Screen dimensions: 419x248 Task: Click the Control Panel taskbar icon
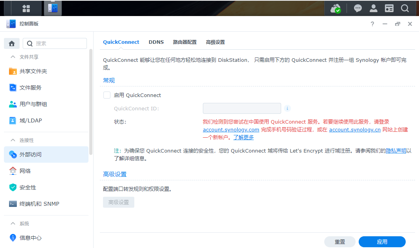click(x=52, y=8)
